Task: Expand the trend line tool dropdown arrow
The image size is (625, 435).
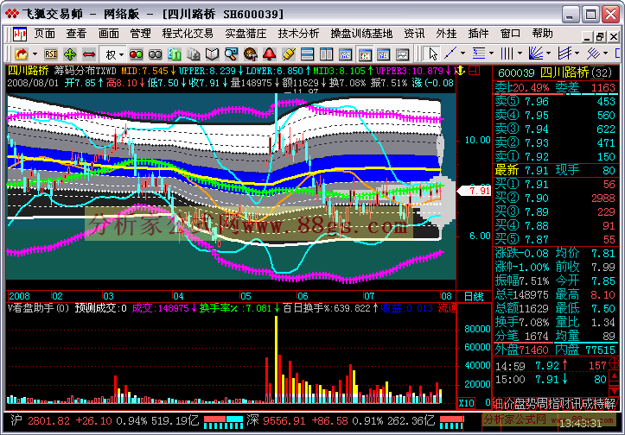Action: 462,53
